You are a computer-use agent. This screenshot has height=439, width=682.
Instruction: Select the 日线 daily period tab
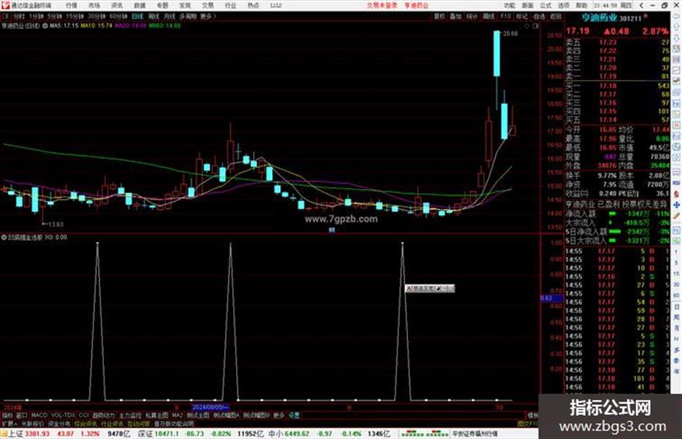coord(137,16)
